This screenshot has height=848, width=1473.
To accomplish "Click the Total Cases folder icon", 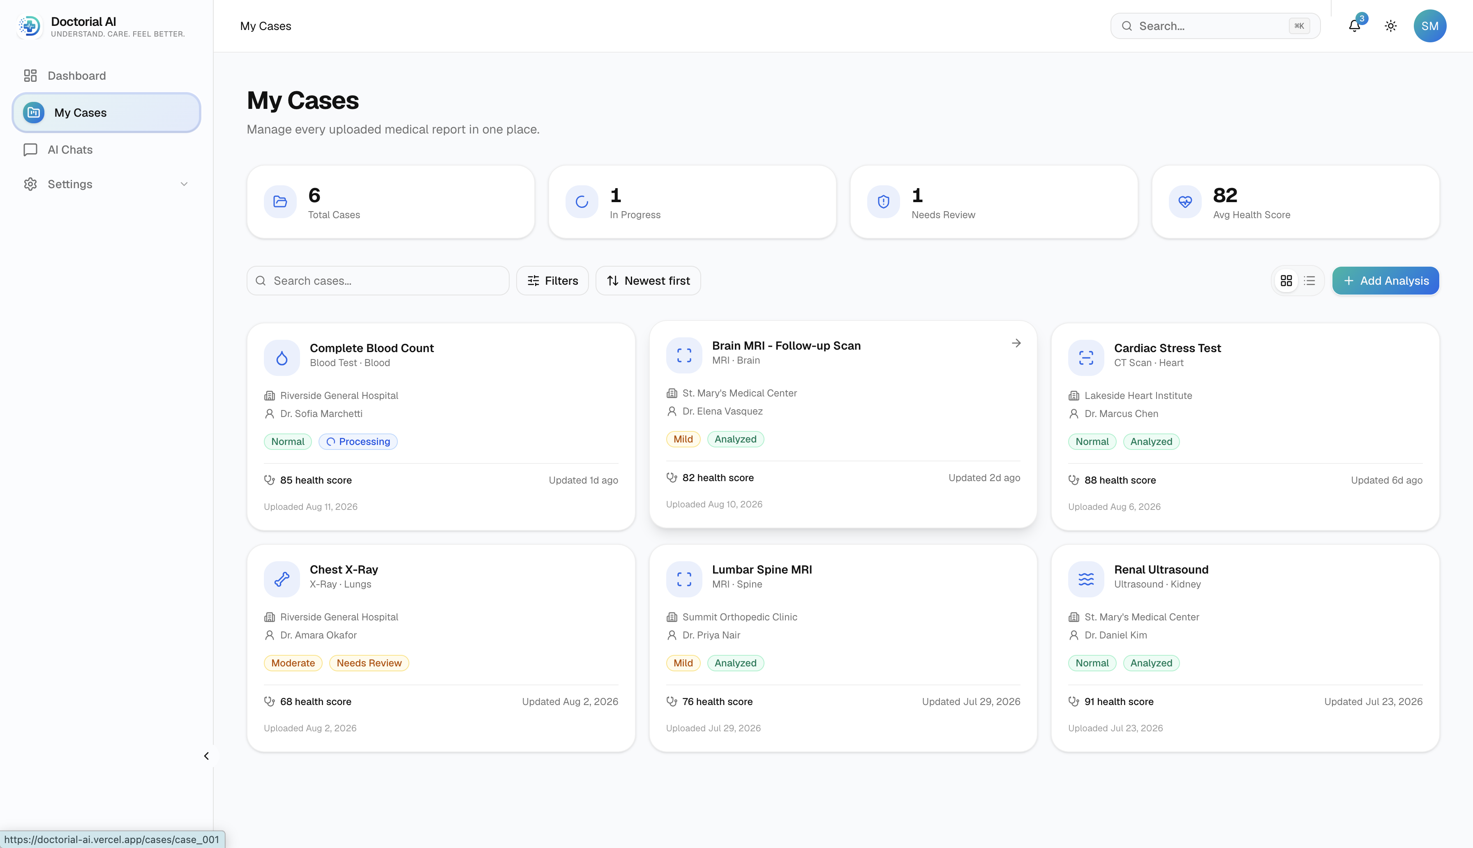I will coord(280,201).
